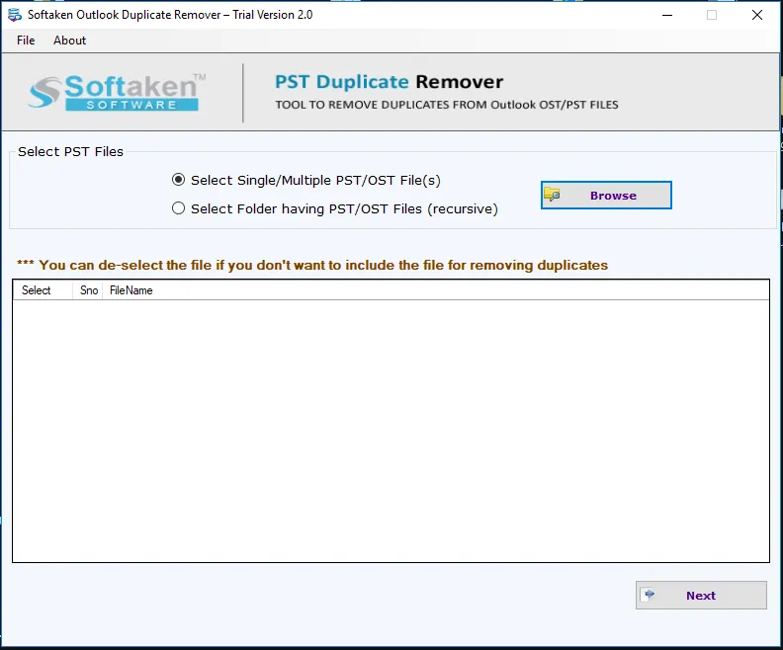Click the Browse button
This screenshot has height=650, width=783.
coord(606,195)
